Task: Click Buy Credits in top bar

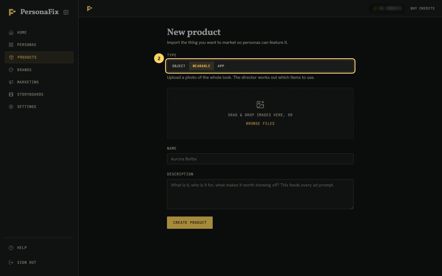Action: pos(422,8)
